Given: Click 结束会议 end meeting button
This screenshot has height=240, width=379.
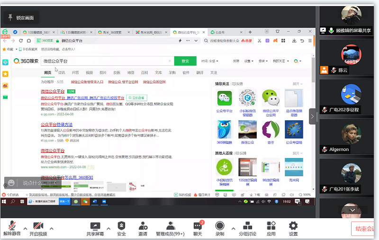Looking at the screenshot, I should click(362, 229).
